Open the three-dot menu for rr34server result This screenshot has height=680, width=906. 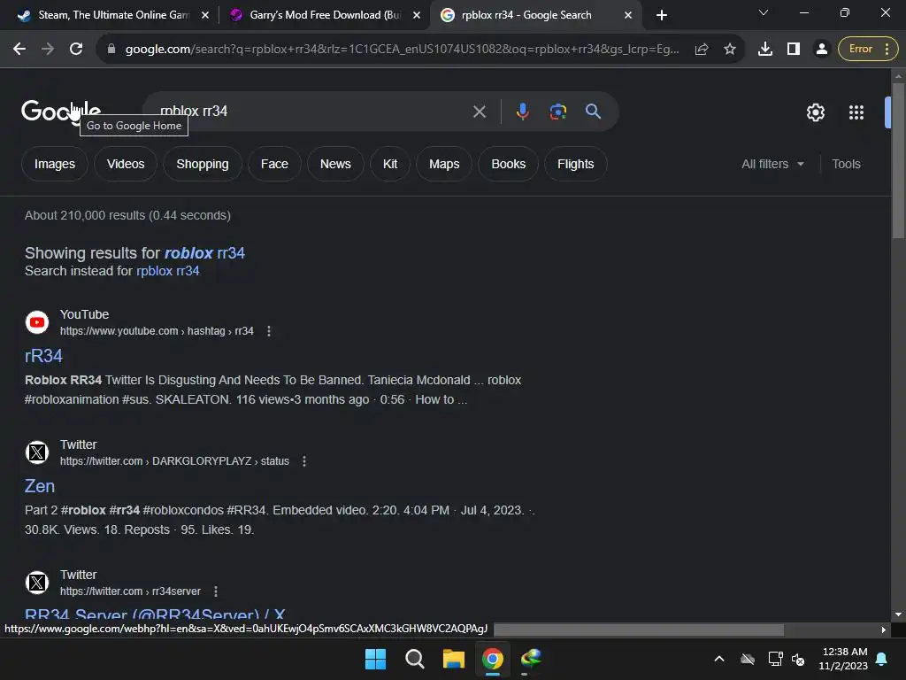[x=216, y=591]
